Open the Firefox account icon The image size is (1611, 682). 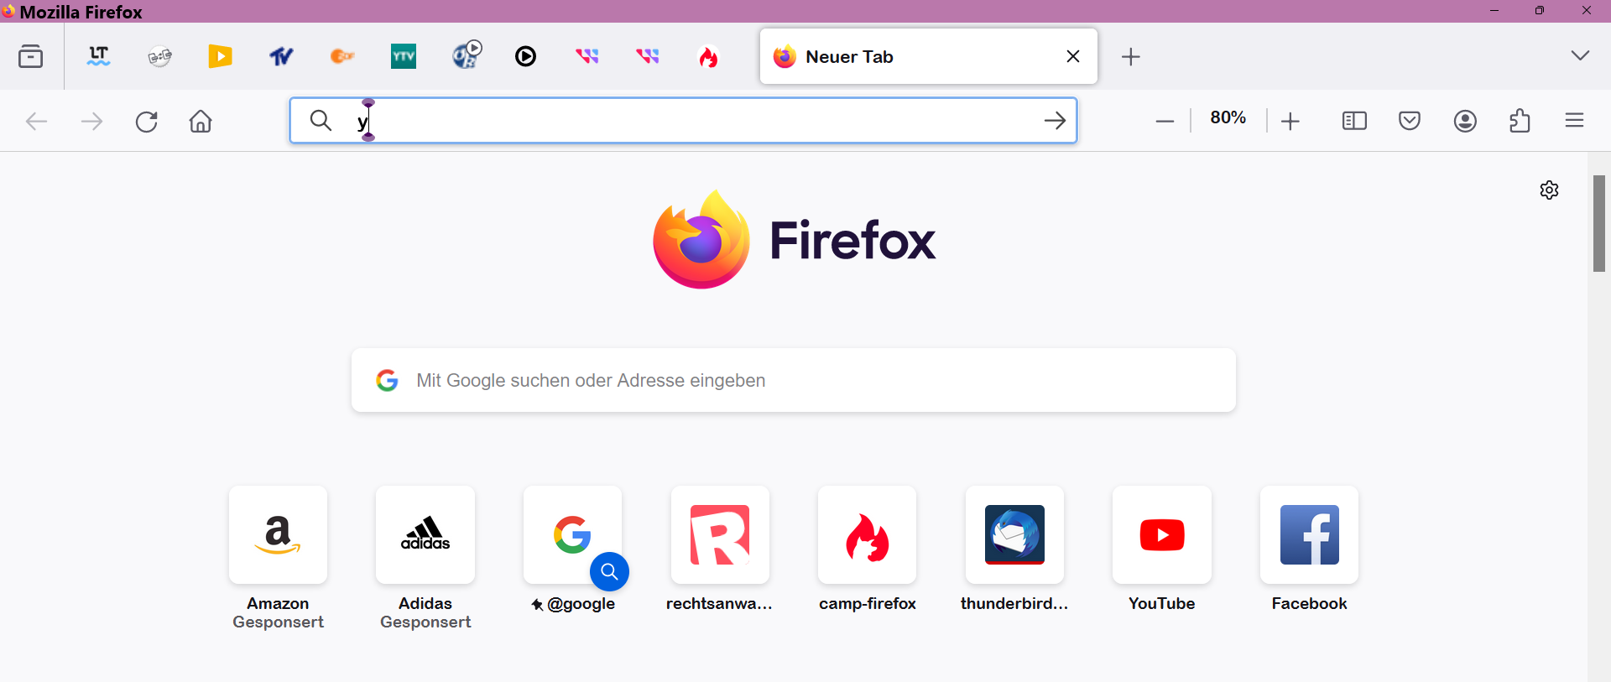(1465, 122)
